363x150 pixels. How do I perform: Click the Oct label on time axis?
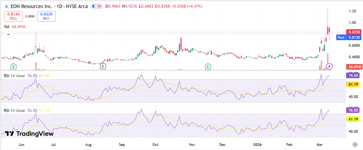[155, 145]
